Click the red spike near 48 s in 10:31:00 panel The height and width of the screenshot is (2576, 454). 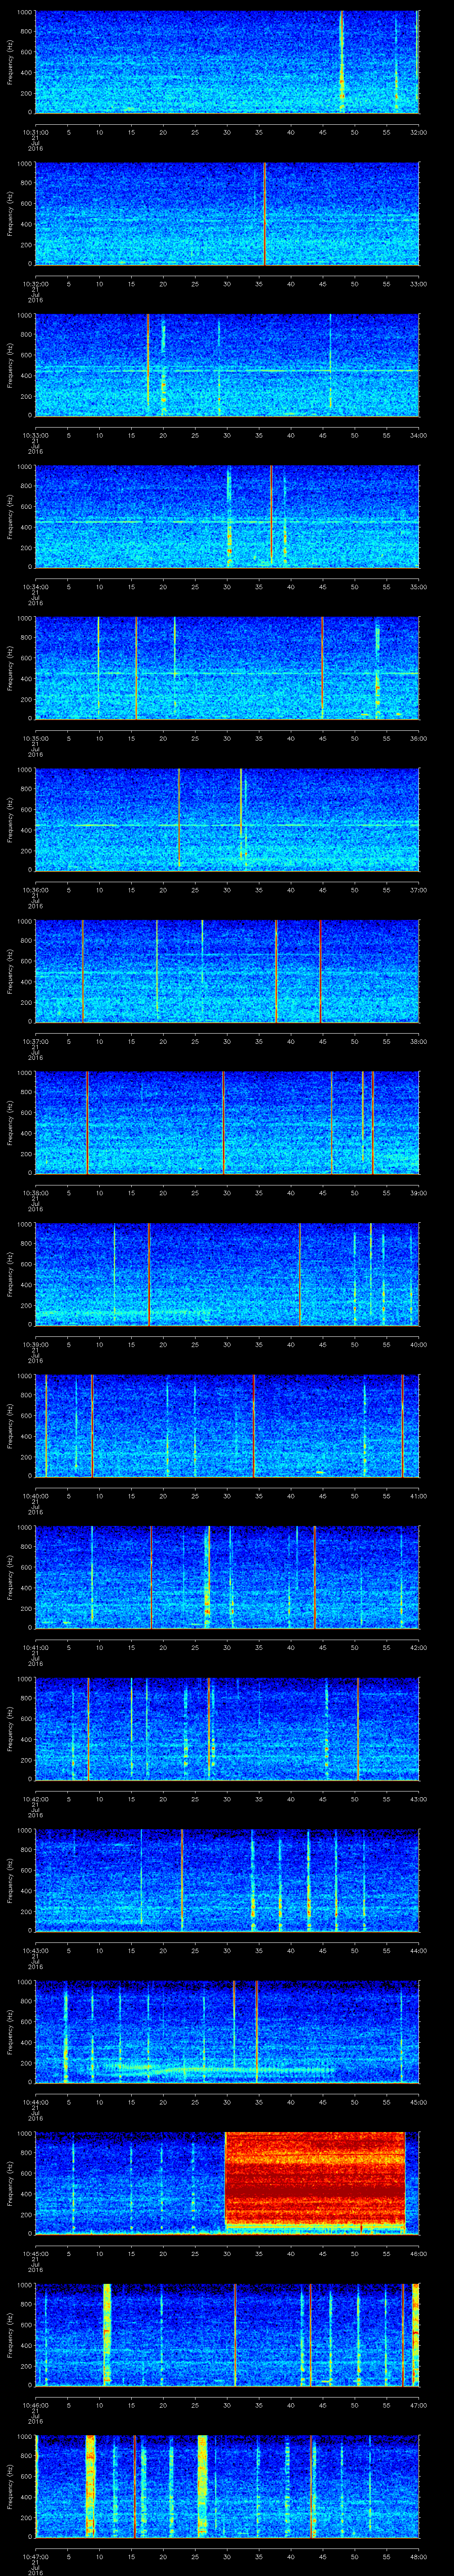pos(341,62)
